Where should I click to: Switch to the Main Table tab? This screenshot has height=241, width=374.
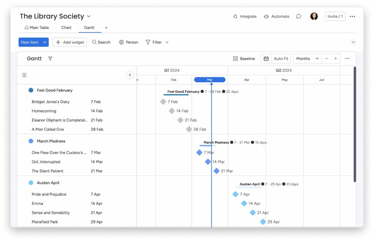coord(37,27)
